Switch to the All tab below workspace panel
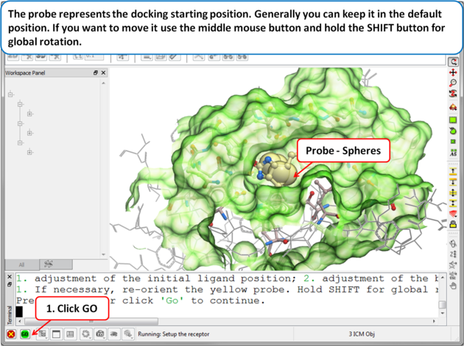Image resolution: width=464 pixels, height=346 pixels. click(x=21, y=264)
